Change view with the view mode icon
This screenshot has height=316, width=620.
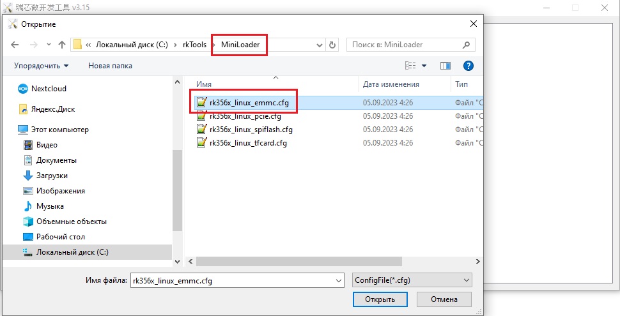point(410,66)
